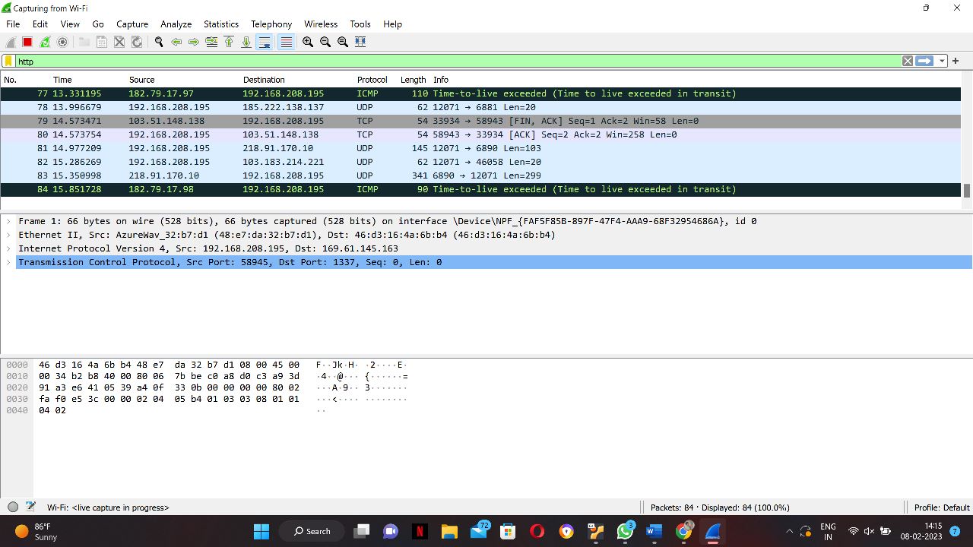Open the Statistics menu
The height and width of the screenshot is (547, 973).
(220, 24)
